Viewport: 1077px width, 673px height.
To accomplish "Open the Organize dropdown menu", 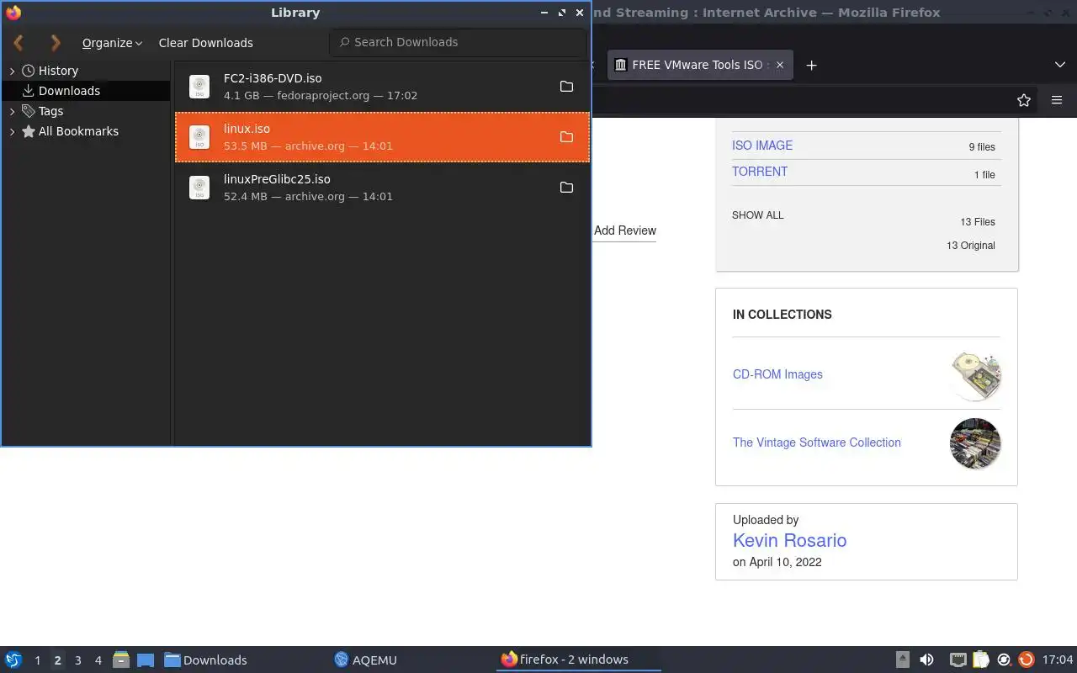I will [x=112, y=43].
